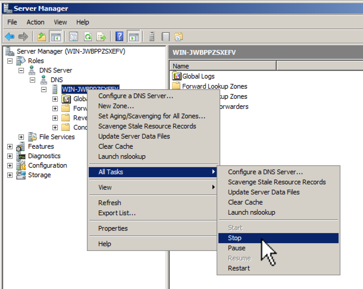
Task: Open the View submenu in context menu
Action: pyautogui.click(x=153, y=187)
